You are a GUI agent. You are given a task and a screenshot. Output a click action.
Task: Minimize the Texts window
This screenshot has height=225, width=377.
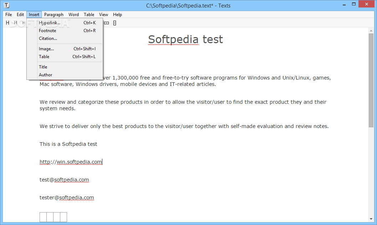344,4
